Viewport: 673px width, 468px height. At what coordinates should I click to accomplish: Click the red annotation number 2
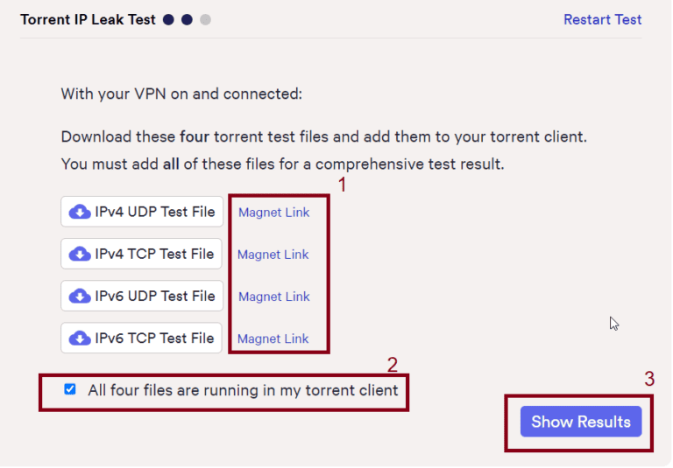tap(393, 364)
